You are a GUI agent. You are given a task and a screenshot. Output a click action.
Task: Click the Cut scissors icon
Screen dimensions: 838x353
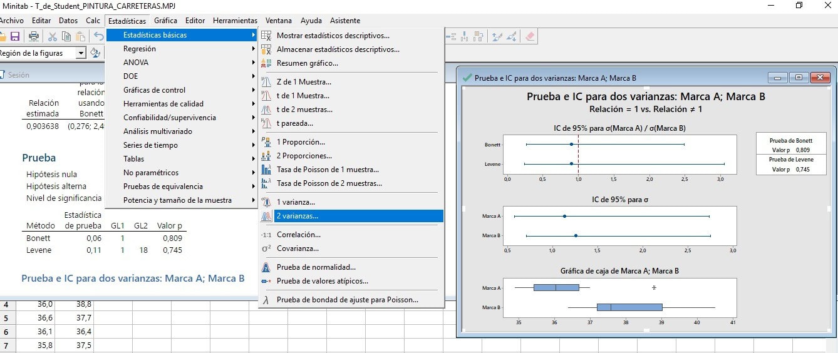[x=53, y=36]
